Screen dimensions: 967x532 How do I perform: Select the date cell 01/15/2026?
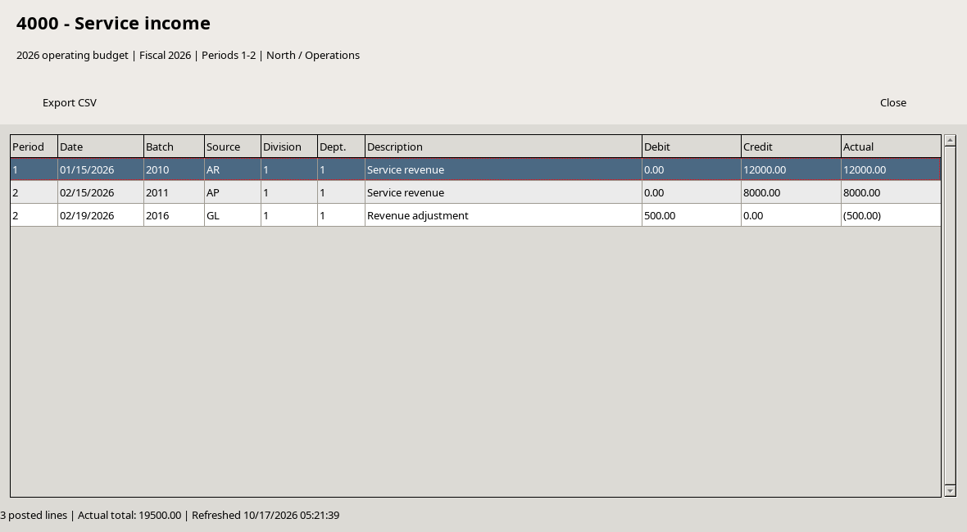tap(101, 169)
